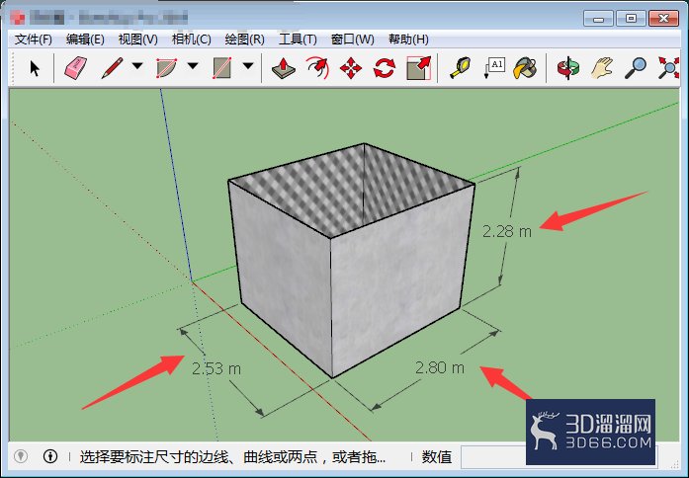
Task: Pick the pink Eraser tool
Action: (x=75, y=68)
